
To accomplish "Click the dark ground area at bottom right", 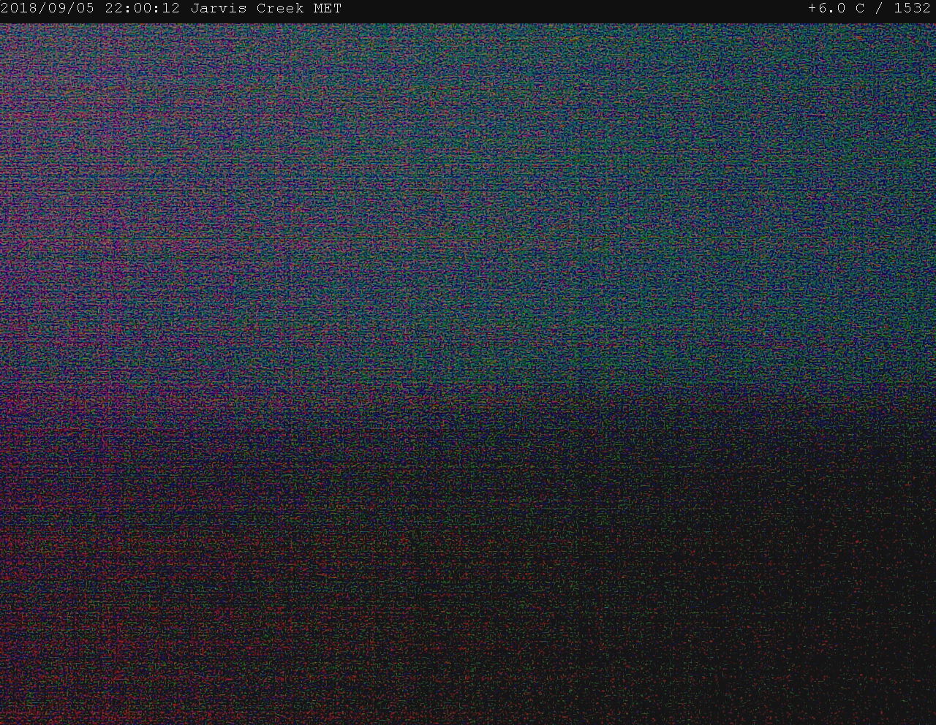I will click(x=804, y=621).
